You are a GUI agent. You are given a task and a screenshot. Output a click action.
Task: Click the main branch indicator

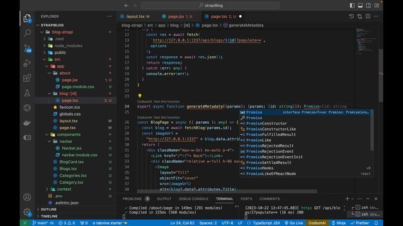(x=40, y=223)
